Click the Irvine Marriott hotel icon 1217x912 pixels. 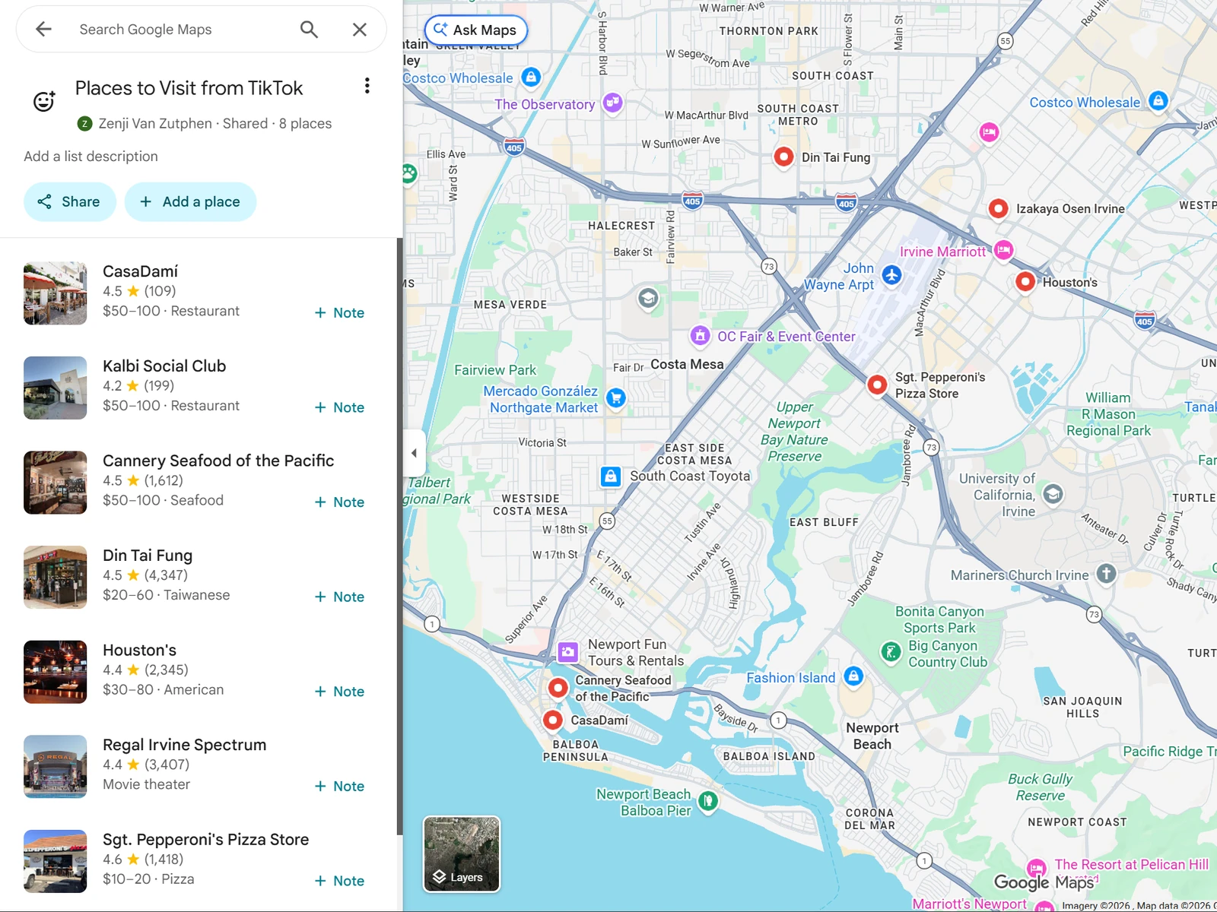tap(1004, 250)
